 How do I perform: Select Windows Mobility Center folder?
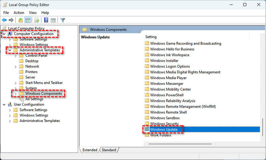click(171, 89)
